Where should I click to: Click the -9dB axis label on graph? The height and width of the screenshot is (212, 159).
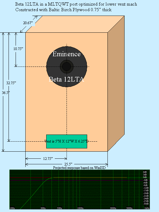[145, 185]
